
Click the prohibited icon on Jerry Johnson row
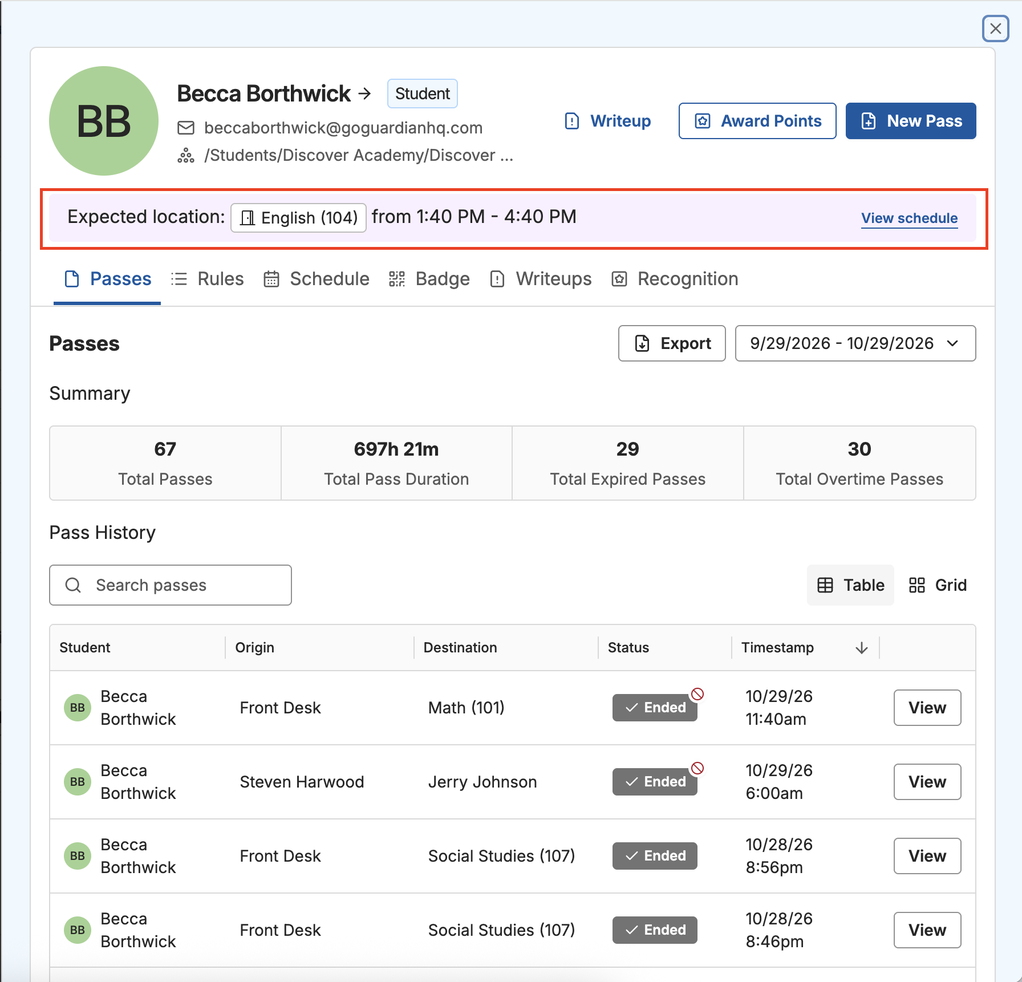point(697,768)
